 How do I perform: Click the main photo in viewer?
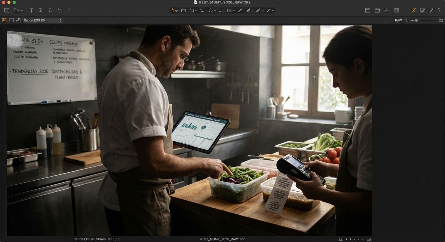(189, 130)
